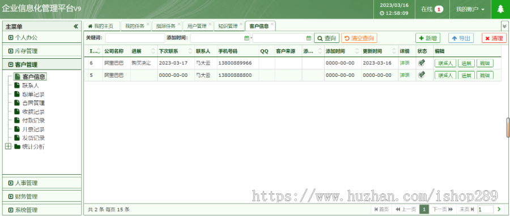Open the end date calendar picker icon
Screen dimensions: 510x216
tap(309, 38)
